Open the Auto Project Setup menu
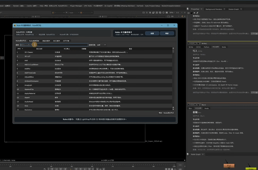Viewport: 258px width, 170px height. pos(152,6)
